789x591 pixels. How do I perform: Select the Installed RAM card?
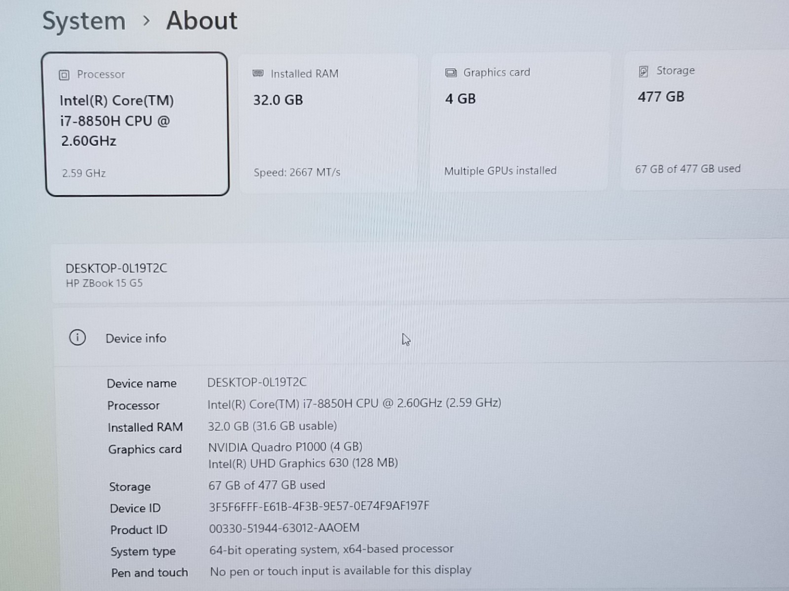(x=328, y=123)
